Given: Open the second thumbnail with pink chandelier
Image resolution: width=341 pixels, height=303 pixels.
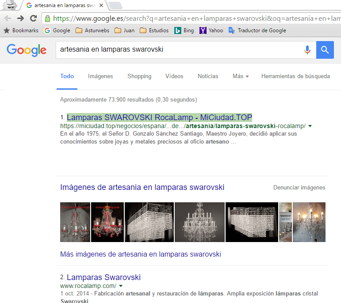Looking at the screenshot, I should 107,222.
